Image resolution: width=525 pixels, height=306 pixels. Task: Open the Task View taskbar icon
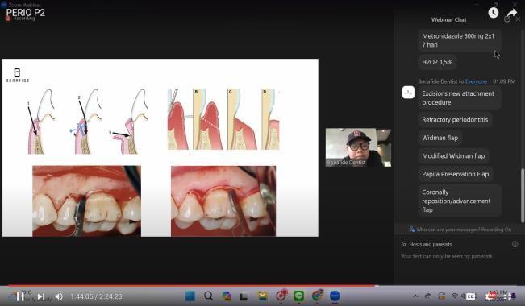[x=244, y=296]
